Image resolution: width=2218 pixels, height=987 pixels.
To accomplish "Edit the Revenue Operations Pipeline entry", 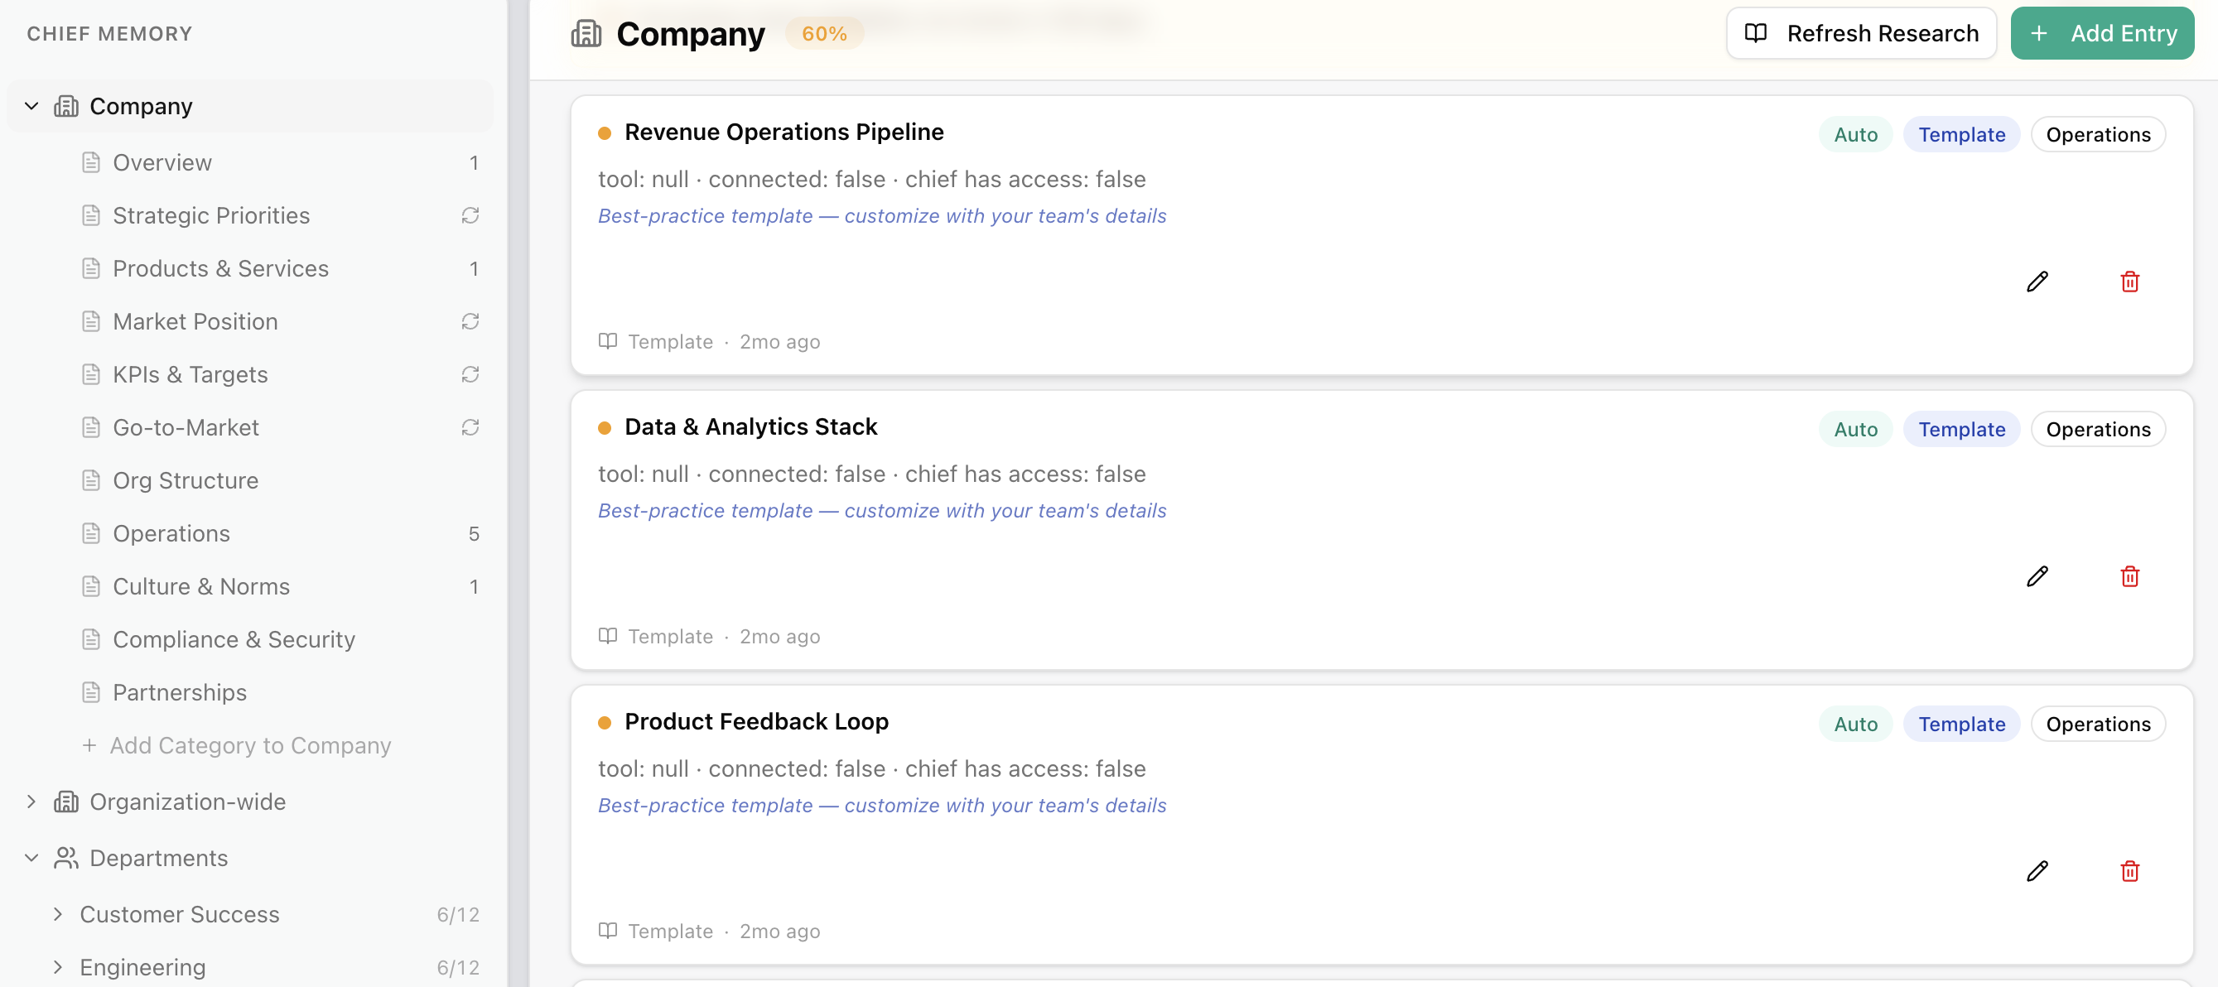I will [2037, 282].
